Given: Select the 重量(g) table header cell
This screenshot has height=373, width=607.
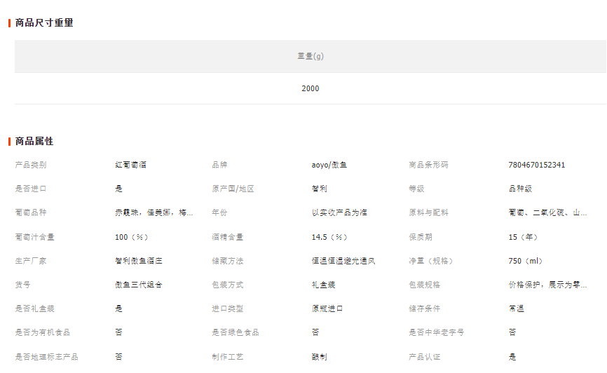Looking at the screenshot, I should 310,56.
